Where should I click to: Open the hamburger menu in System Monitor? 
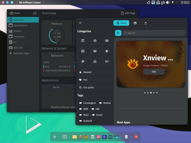[x=35, y=13]
